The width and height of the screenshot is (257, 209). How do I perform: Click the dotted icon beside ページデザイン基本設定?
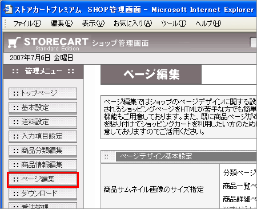106,157
